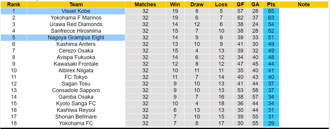Click on Sanfrecce Hiroshima

pos(76,31)
